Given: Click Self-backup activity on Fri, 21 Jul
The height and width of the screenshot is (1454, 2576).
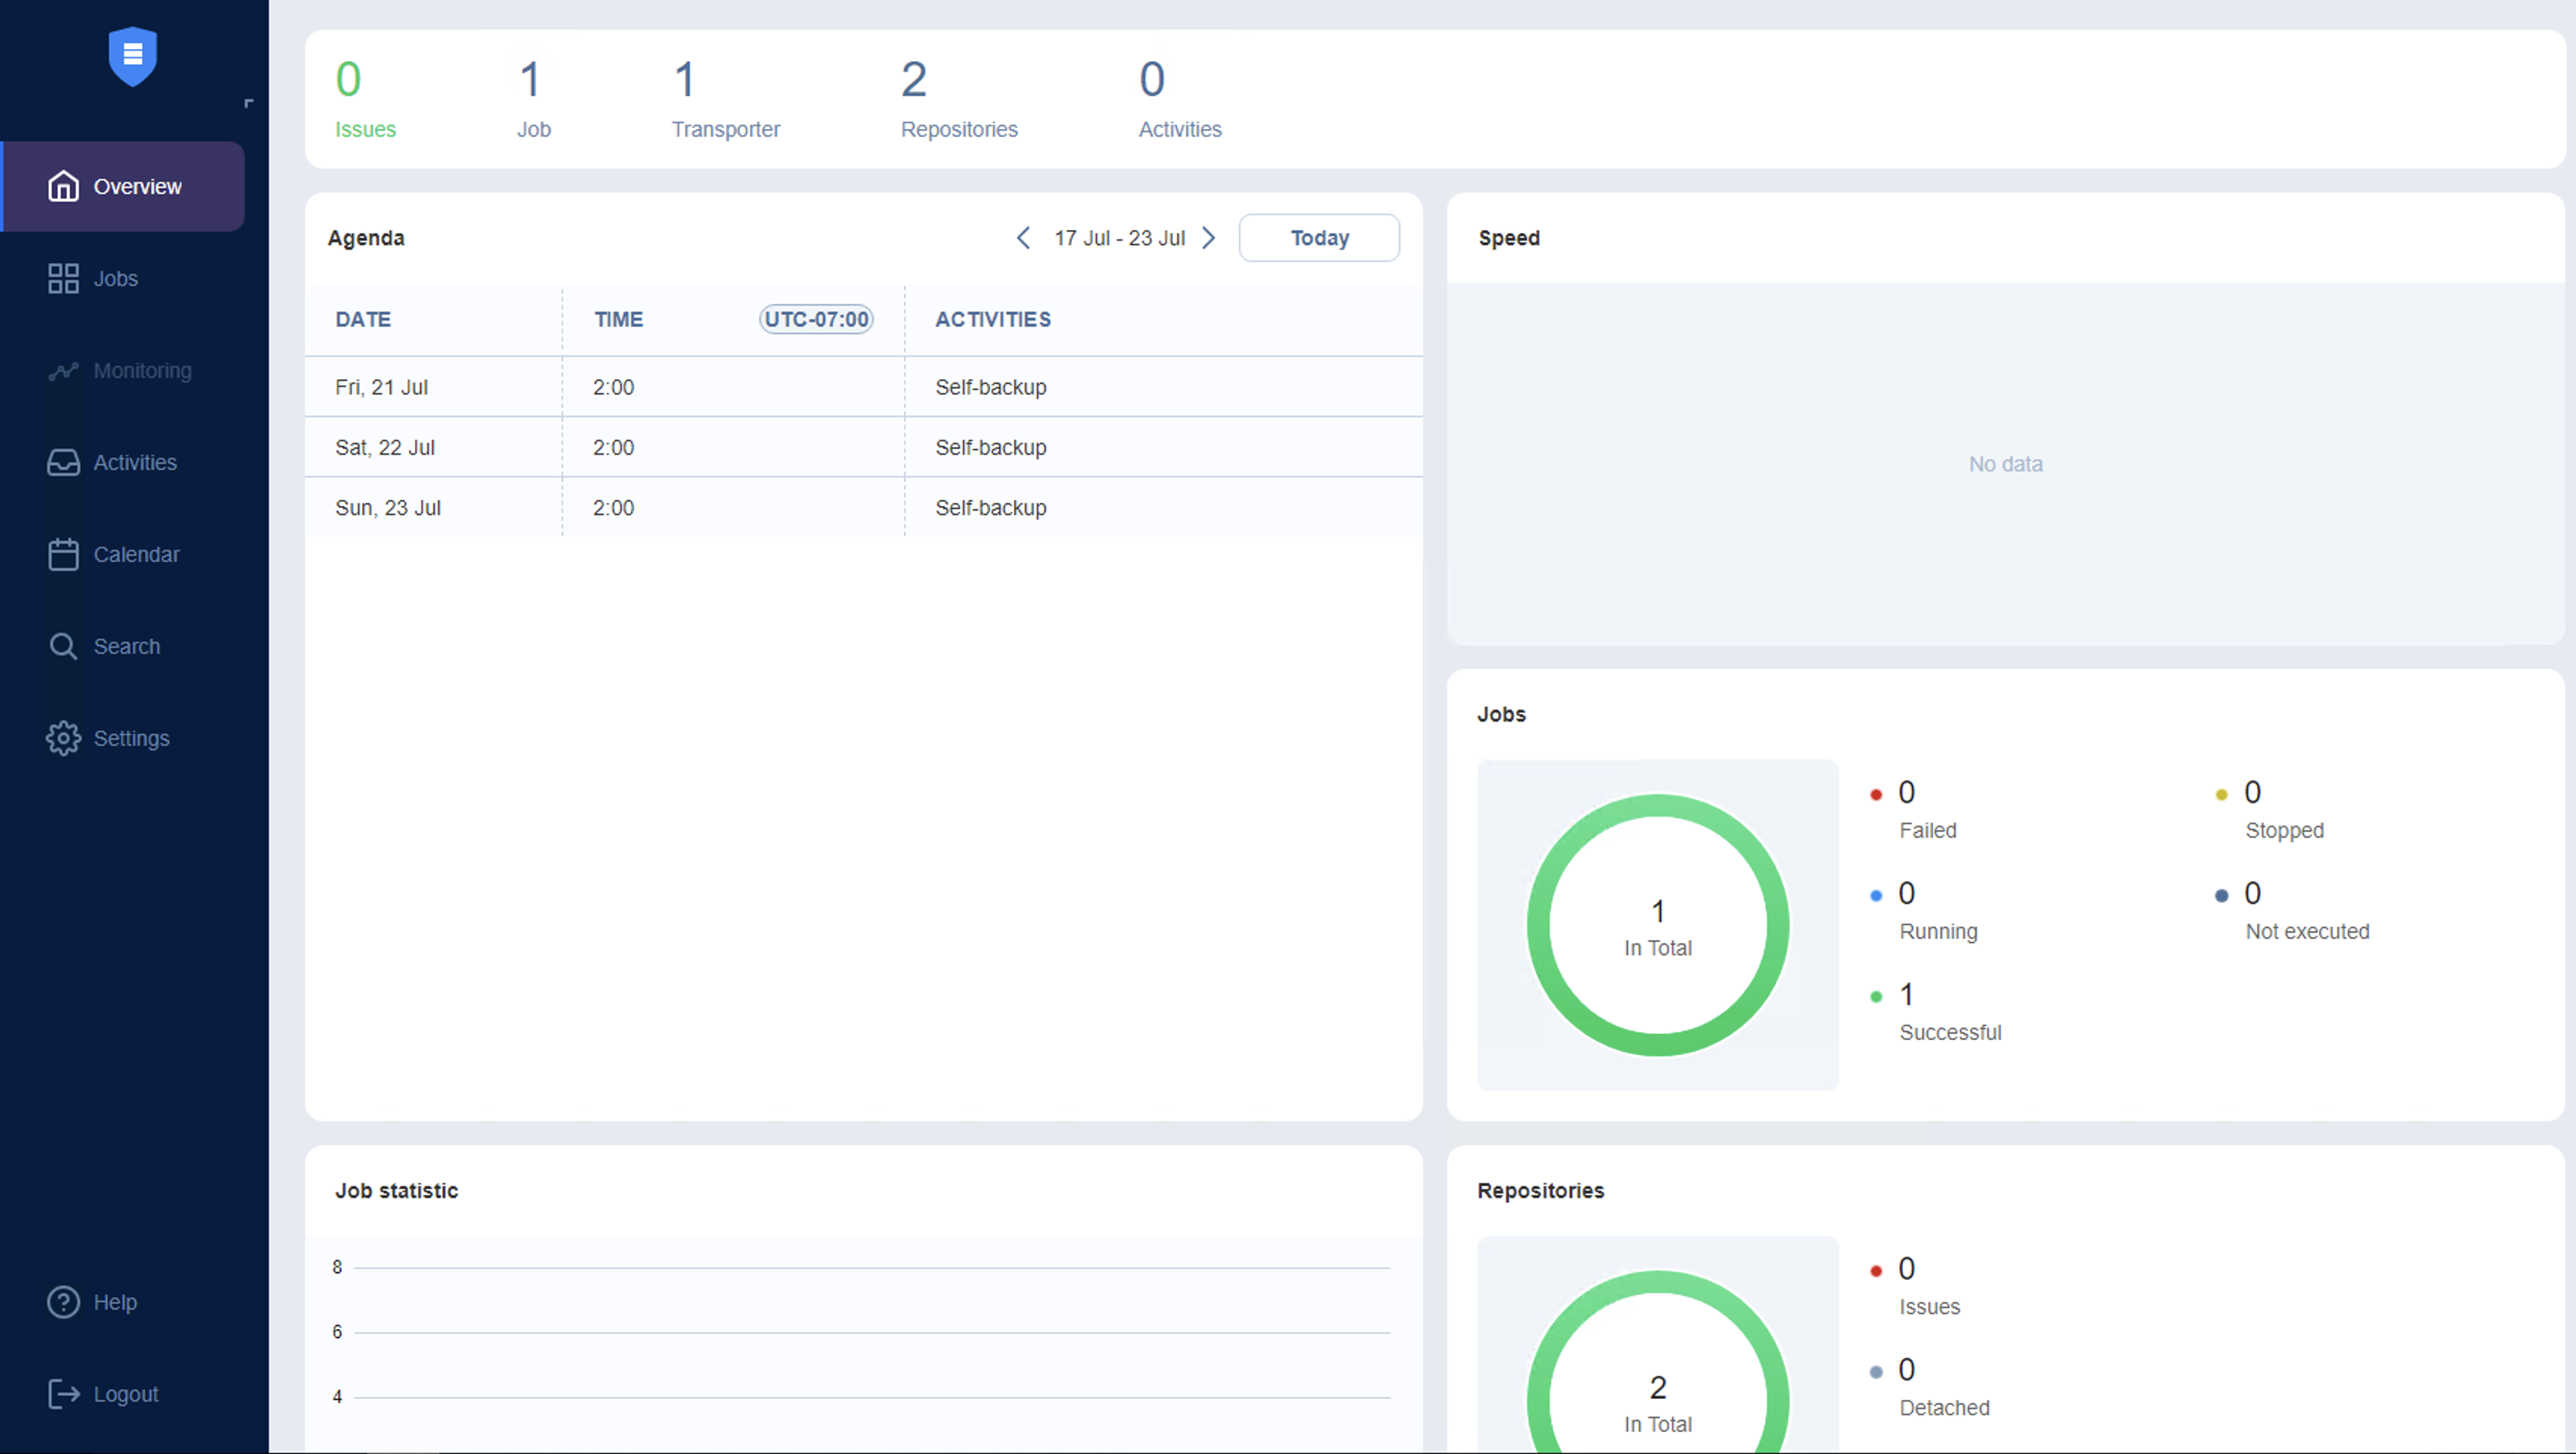Looking at the screenshot, I should pyautogui.click(x=990, y=387).
